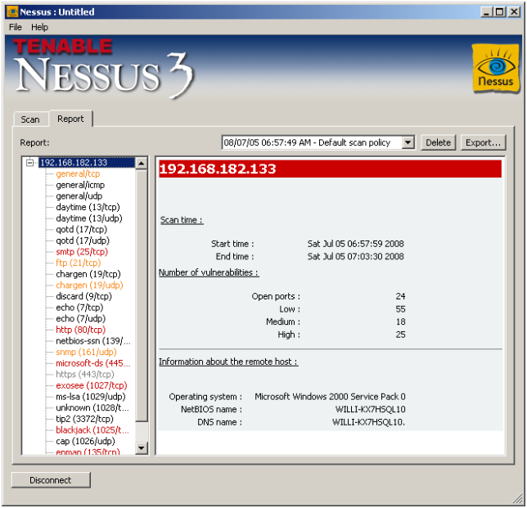Open the general/tcp findings
The image size is (527, 508).
tap(78, 174)
